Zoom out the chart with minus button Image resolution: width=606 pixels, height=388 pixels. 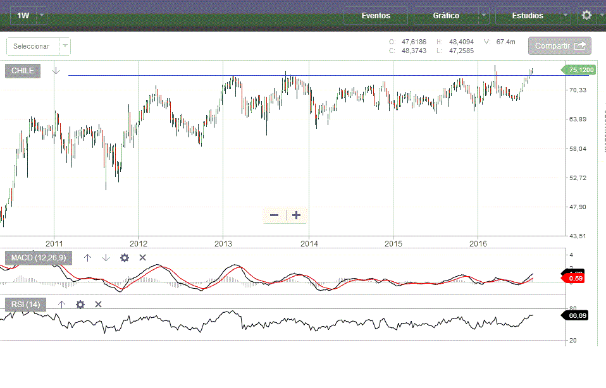(275, 215)
